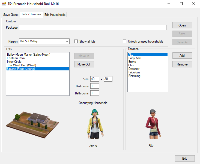This screenshot has height=164, width=200.
Task: Click the Alto townie Sim portrait
Action: pyautogui.click(x=152, y=124)
